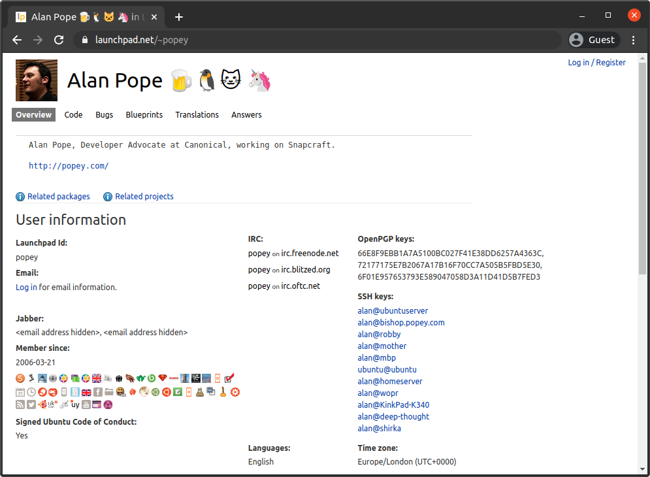
Task: Click the Superman logo team badge
Action: tap(163, 378)
